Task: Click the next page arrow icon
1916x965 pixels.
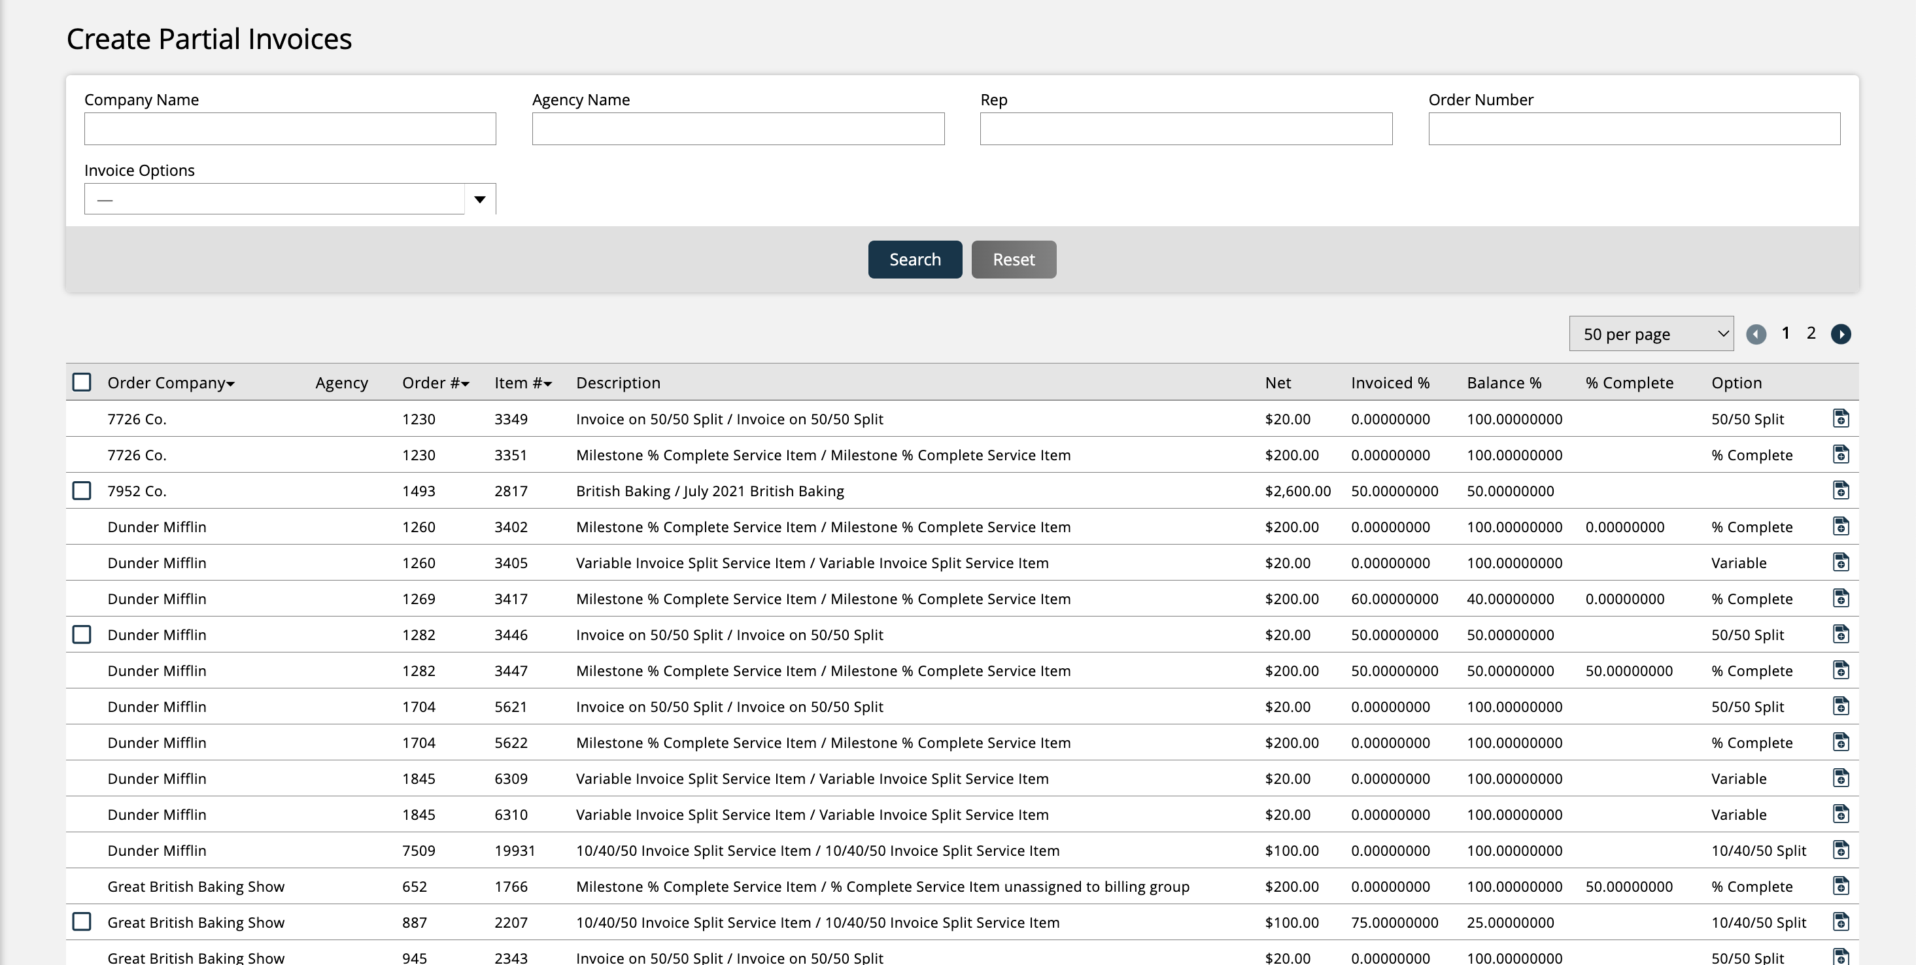Action: point(1842,334)
